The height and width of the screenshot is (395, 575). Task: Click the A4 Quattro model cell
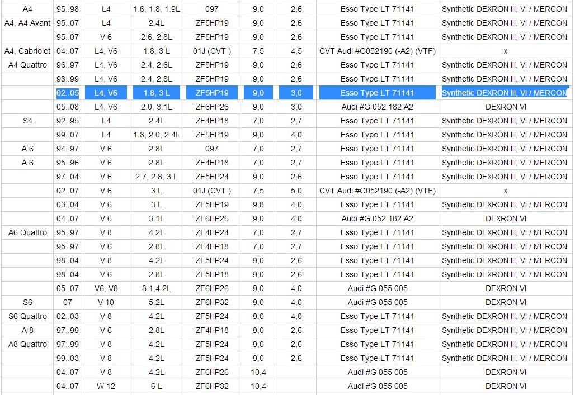pos(27,65)
